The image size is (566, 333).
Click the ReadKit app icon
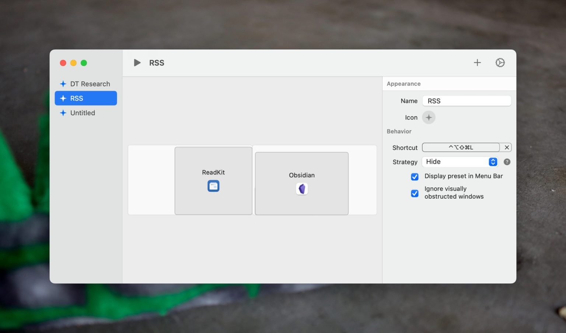click(x=213, y=186)
